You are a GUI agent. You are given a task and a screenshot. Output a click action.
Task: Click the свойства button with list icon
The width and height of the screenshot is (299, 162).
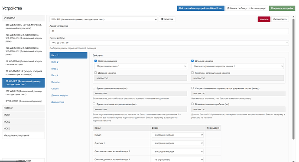(167, 19)
